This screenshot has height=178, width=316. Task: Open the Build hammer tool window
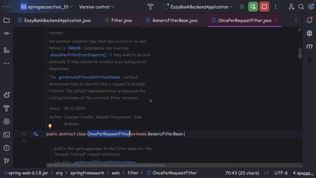pyautogui.click(x=6, y=108)
